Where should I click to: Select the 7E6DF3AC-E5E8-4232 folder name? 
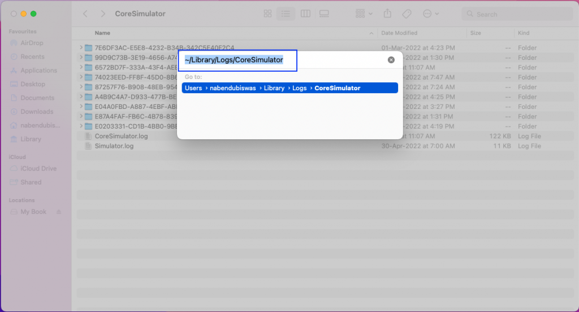point(165,48)
